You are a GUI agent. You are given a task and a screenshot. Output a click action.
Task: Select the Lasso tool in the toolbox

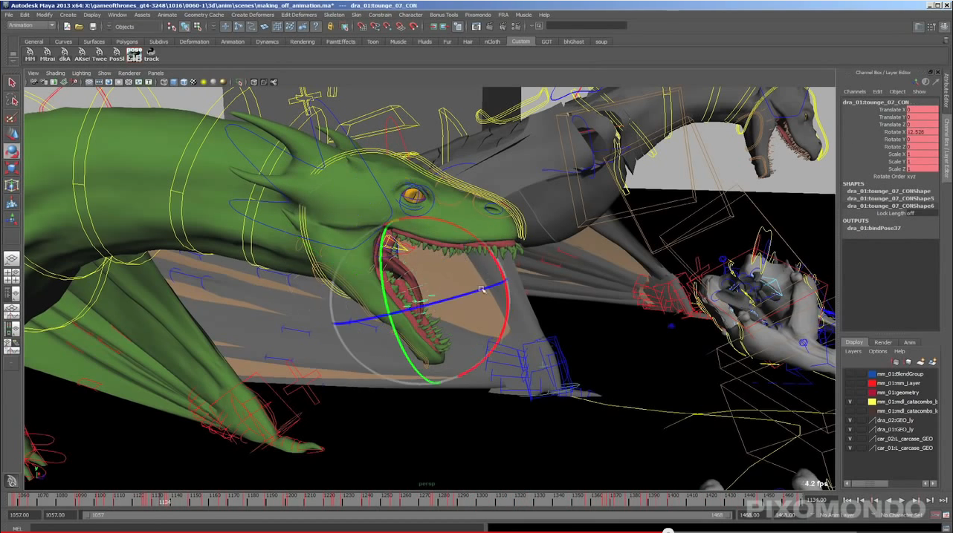(x=12, y=98)
